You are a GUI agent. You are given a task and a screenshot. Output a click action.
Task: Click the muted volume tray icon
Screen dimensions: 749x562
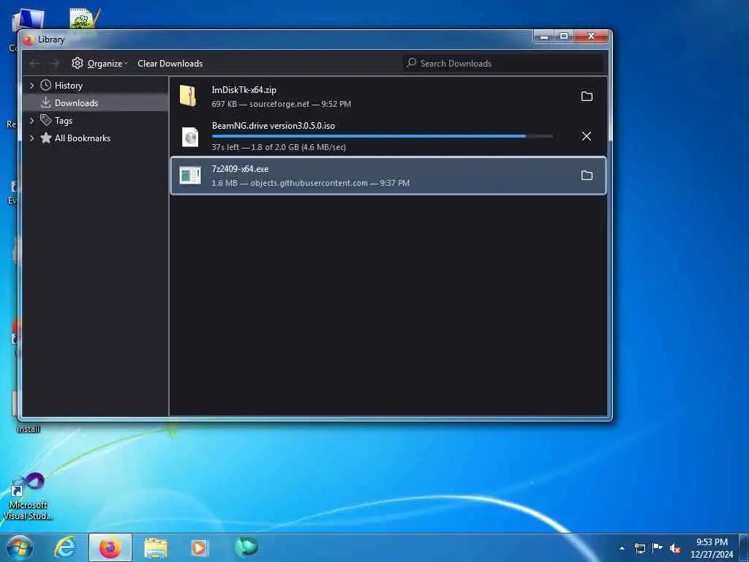(x=675, y=548)
